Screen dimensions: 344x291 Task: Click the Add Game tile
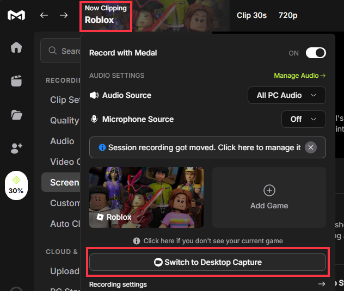coord(269,197)
